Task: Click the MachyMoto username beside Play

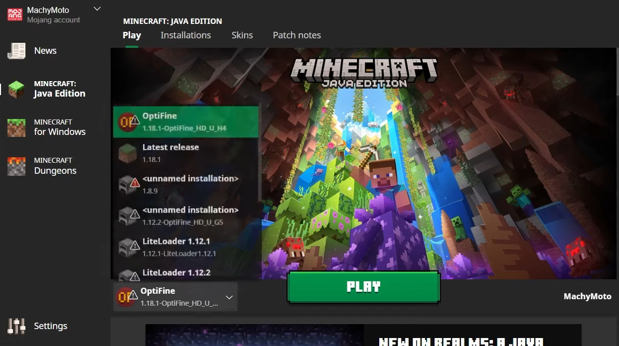Action: [587, 296]
